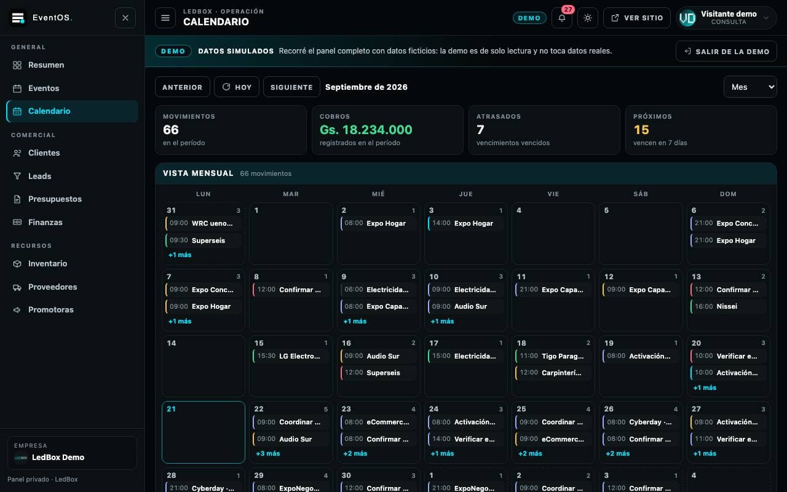Open 08:00 Expo Hogar on day 2
787x492 pixels.
[x=379, y=223]
